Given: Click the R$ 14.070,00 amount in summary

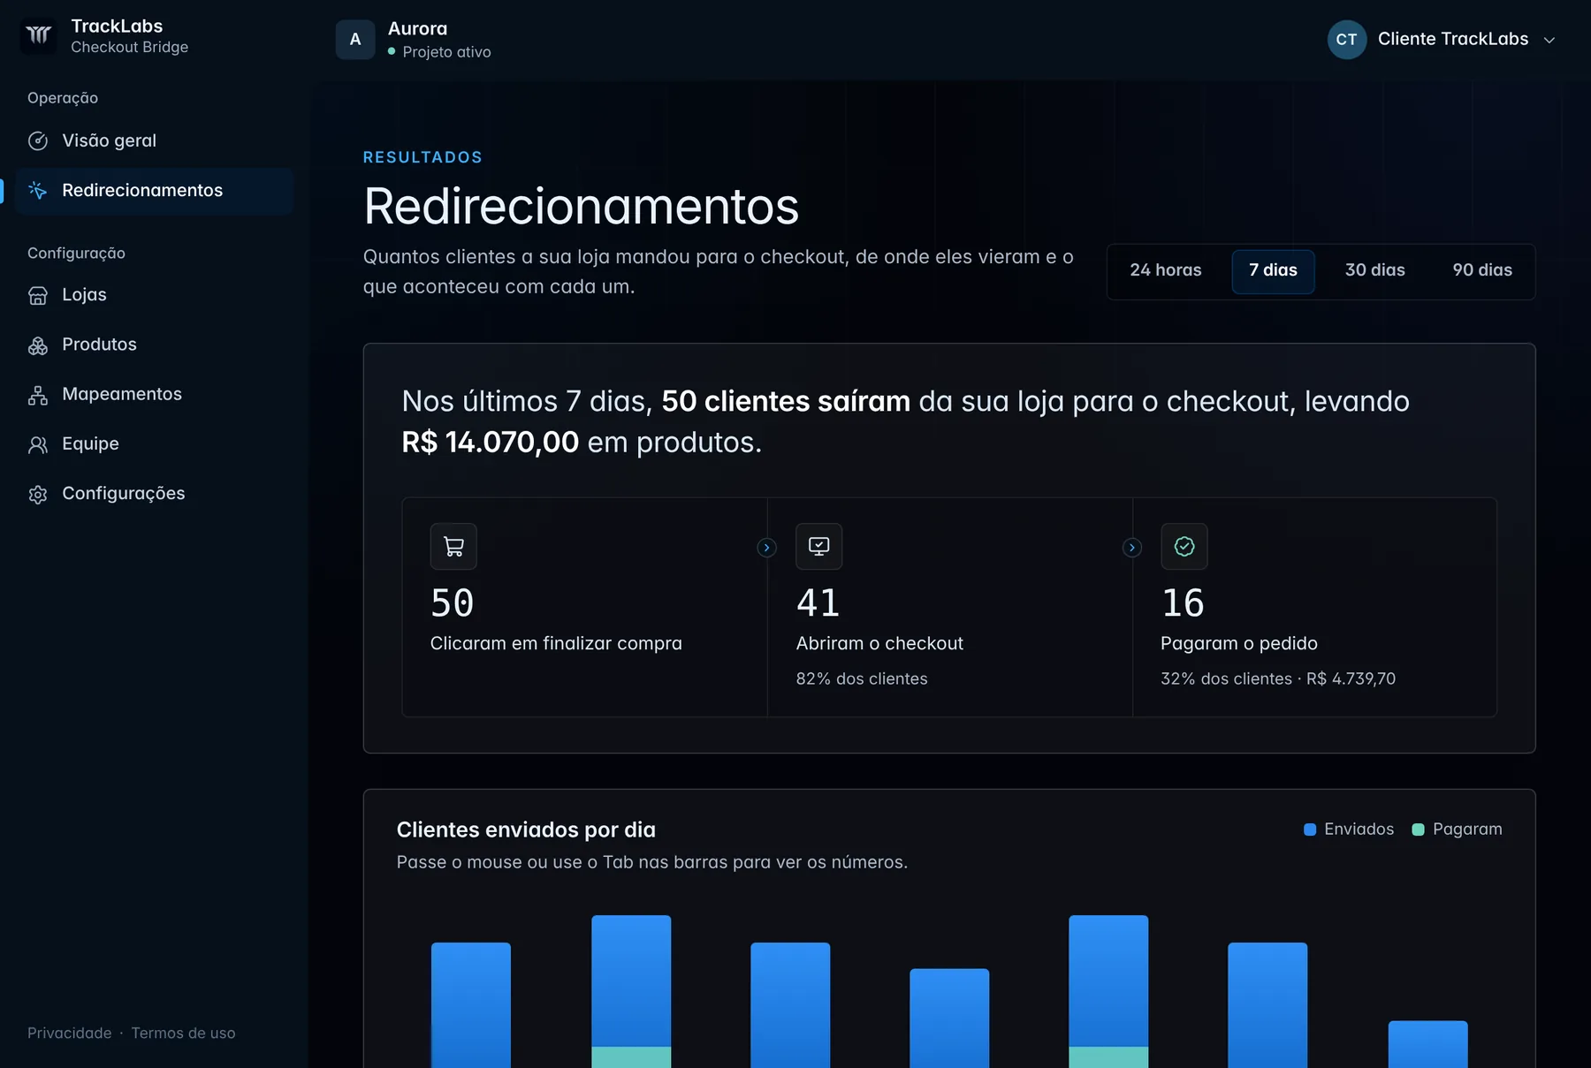Looking at the screenshot, I should 491,442.
